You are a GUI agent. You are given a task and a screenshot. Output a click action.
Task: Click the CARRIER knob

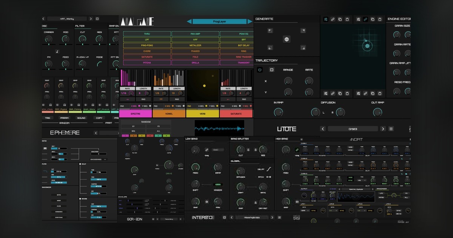click(x=49, y=39)
